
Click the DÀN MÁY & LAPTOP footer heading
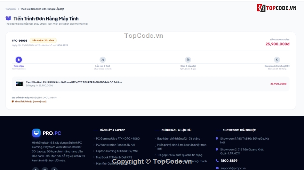(x=112, y=130)
